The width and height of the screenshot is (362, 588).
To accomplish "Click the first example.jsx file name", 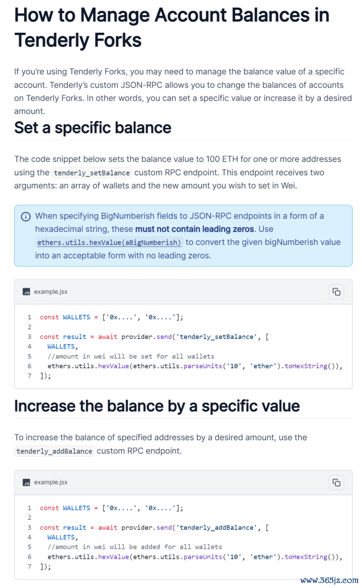I will click(51, 292).
